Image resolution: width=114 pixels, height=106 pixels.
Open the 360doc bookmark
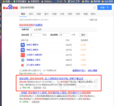[47, 1]
